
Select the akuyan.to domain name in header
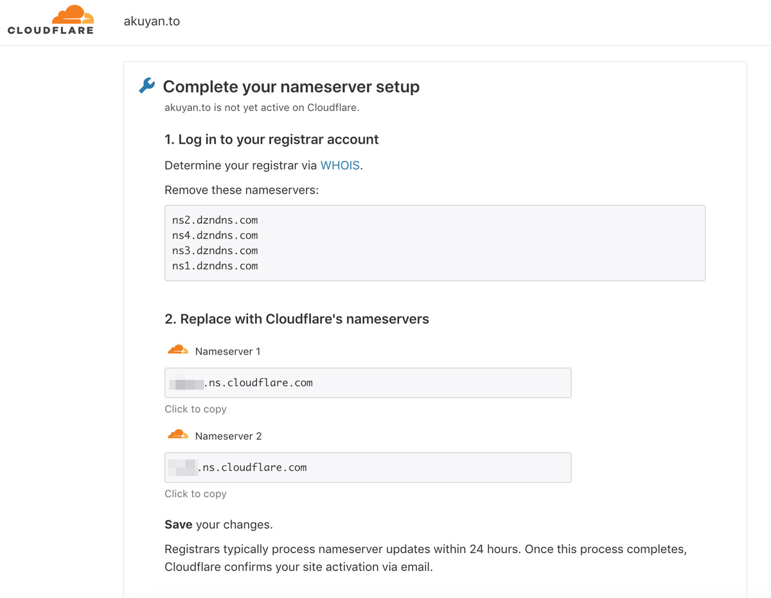[152, 21]
